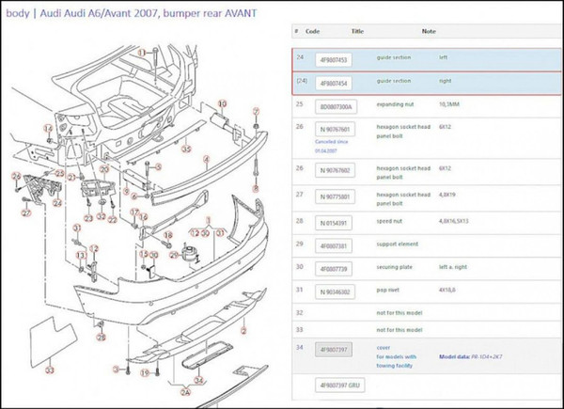Click callout 35 on the bumper carrier
This screenshot has height=409, width=564.
(186, 149)
